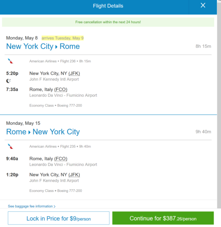Close the Flight Details dialog
This screenshot has height=227, width=221.
point(203,5)
